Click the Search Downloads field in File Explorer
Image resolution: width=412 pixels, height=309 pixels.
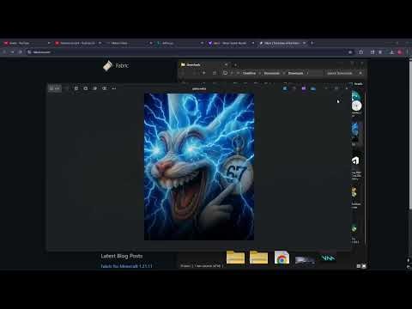(x=344, y=73)
